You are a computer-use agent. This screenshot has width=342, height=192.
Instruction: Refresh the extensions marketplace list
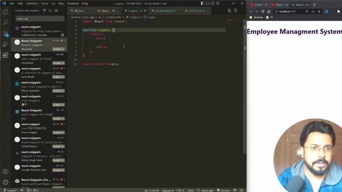point(50,11)
